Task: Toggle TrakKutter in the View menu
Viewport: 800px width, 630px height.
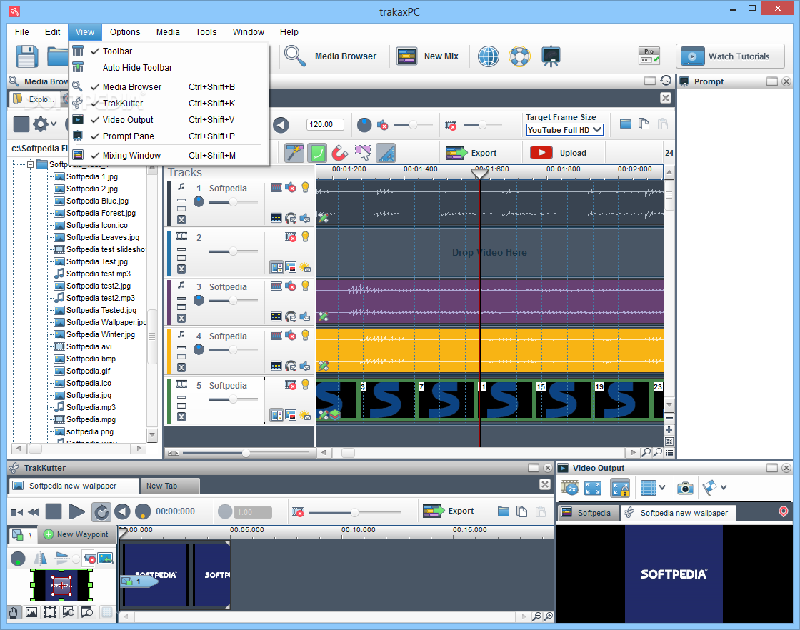Action: coord(169,103)
